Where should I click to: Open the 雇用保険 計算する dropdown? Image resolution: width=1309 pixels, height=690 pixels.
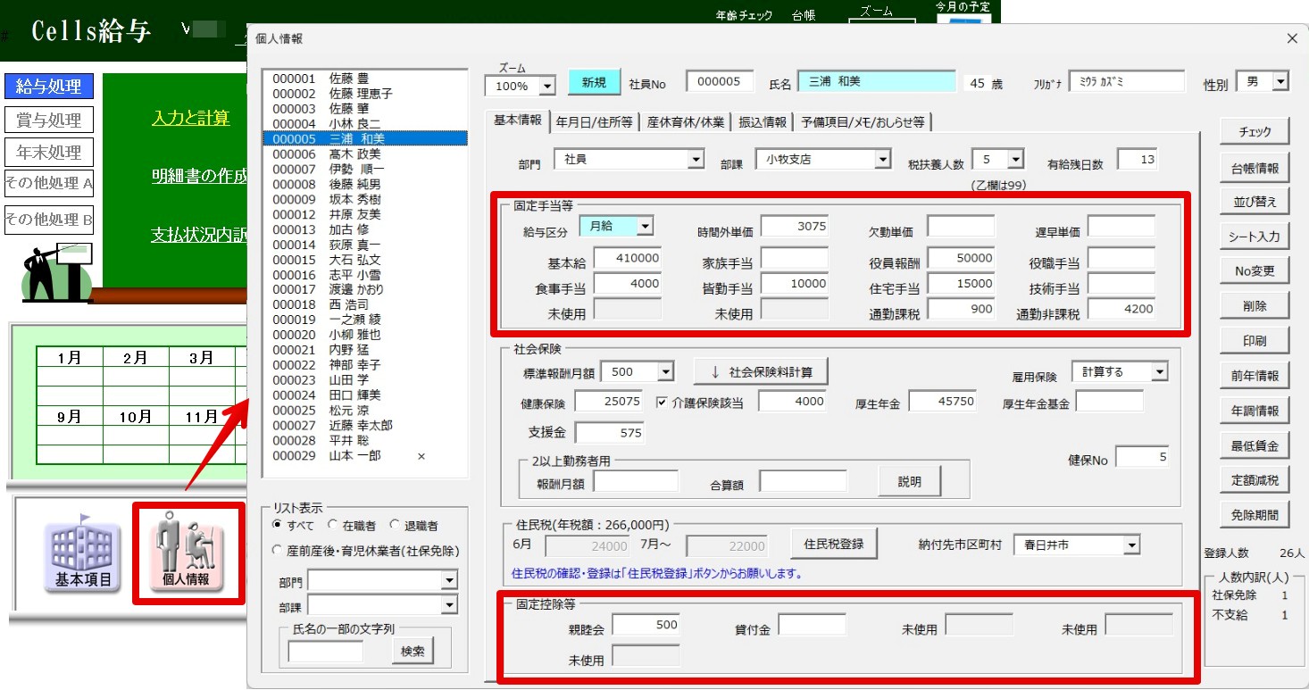pyautogui.click(x=1159, y=372)
